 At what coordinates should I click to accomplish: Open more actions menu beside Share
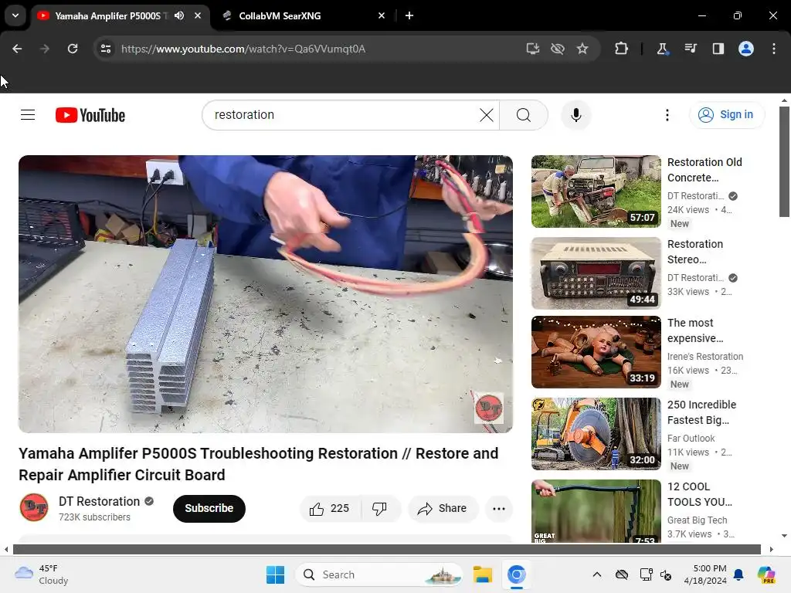[x=499, y=508]
